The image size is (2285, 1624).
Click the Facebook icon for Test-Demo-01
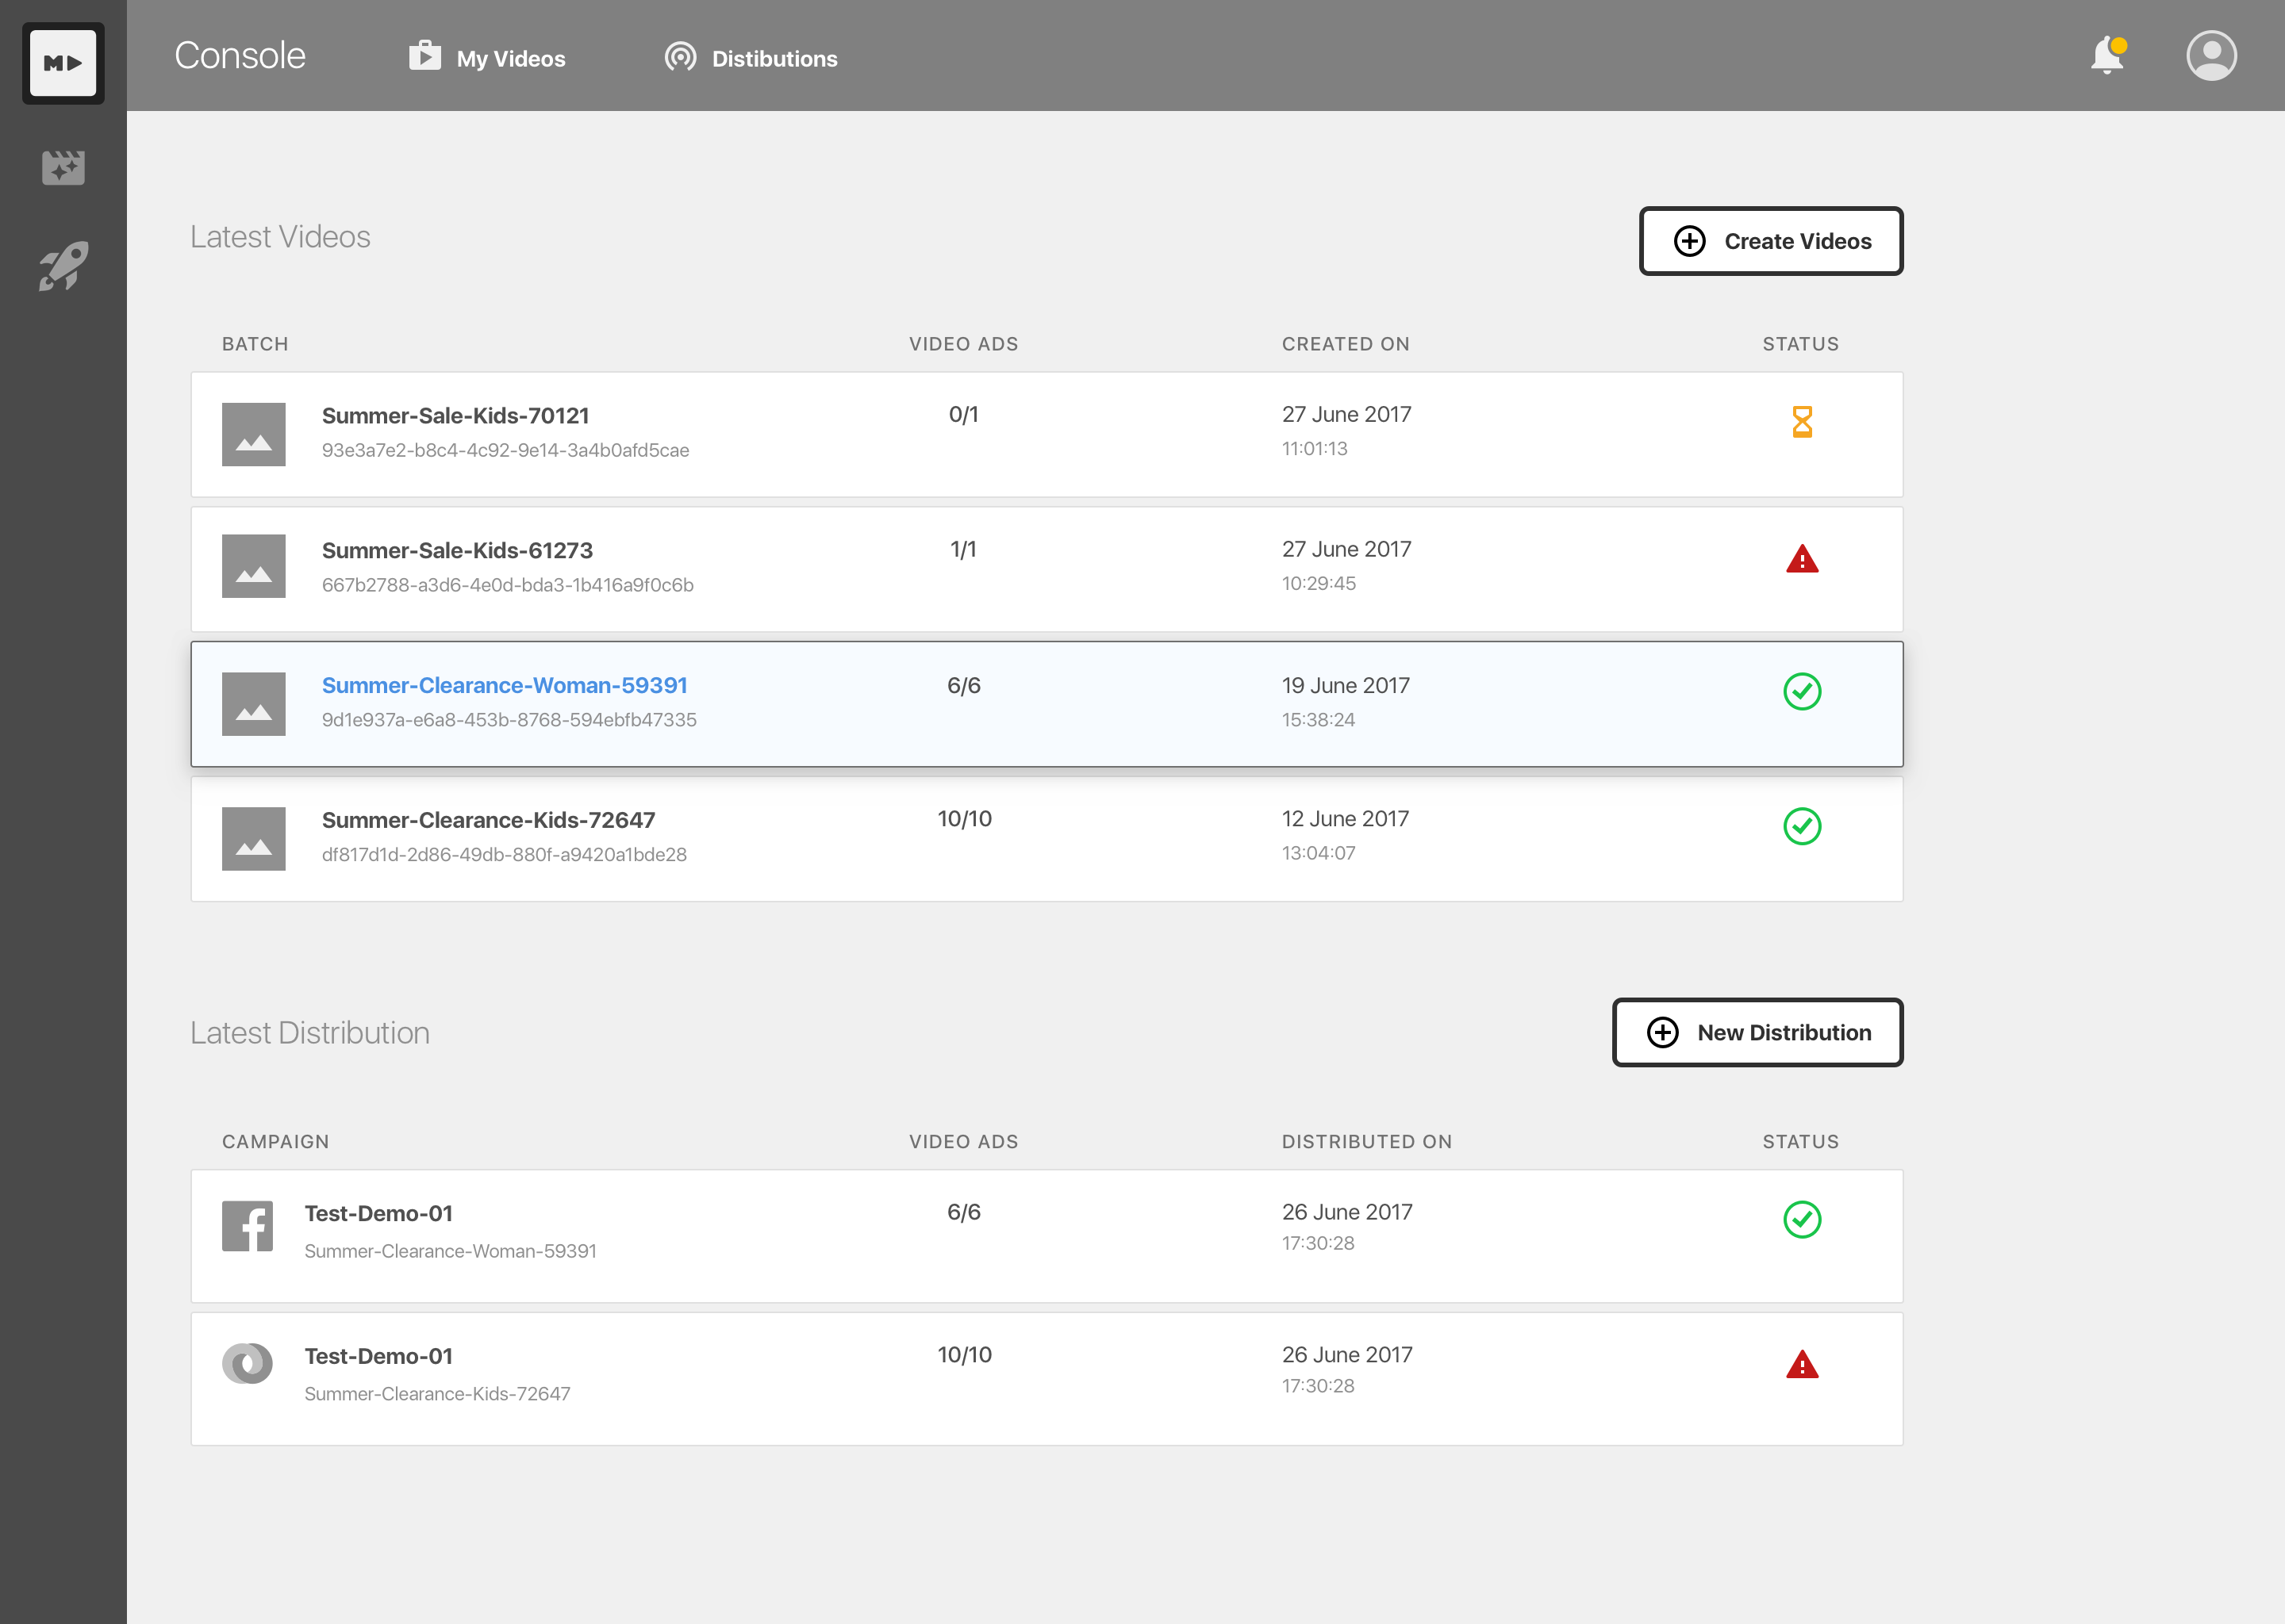247,1226
